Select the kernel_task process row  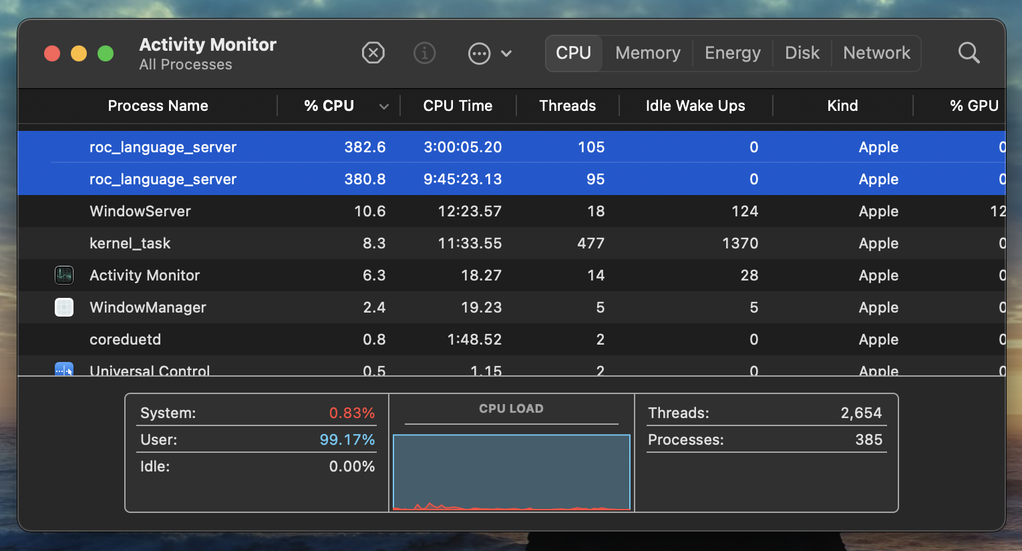pyautogui.click(x=512, y=243)
